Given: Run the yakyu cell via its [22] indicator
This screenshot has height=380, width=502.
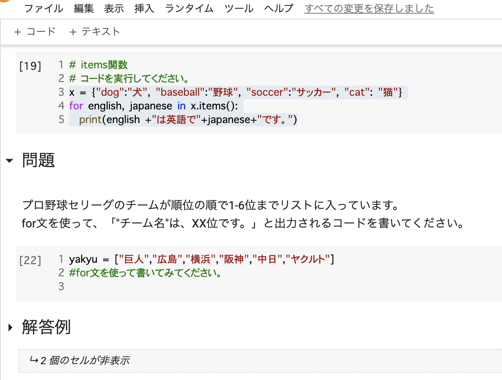Looking at the screenshot, I should 30,260.
